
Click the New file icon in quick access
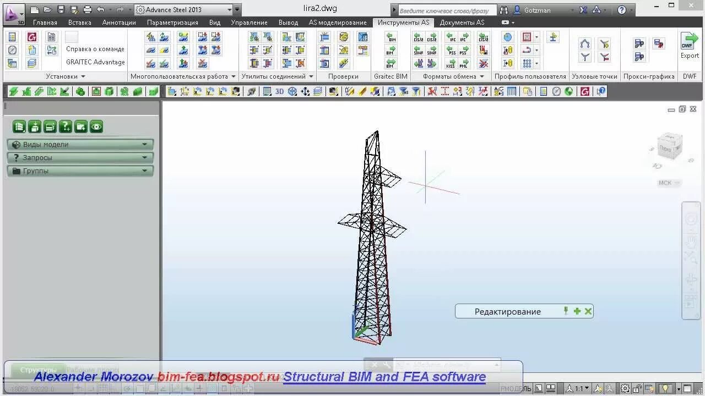point(35,10)
